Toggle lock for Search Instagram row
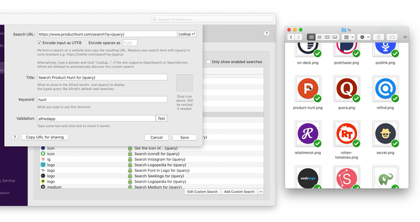 130,159
